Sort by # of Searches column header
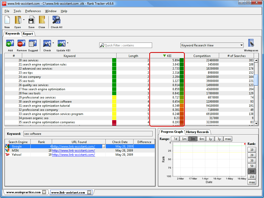Image resolution: width=264 pixels, height=198 pixels. pos(236,56)
